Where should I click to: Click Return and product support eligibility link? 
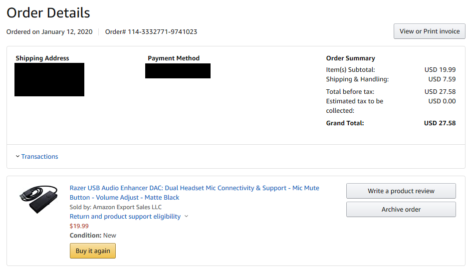coord(125,217)
